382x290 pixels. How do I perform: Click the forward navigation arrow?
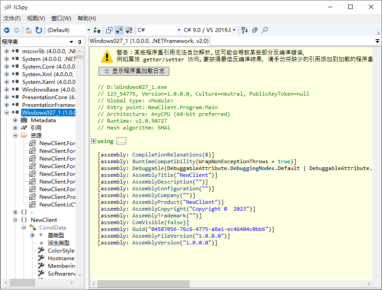pyautogui.click(x=17, y=30)
